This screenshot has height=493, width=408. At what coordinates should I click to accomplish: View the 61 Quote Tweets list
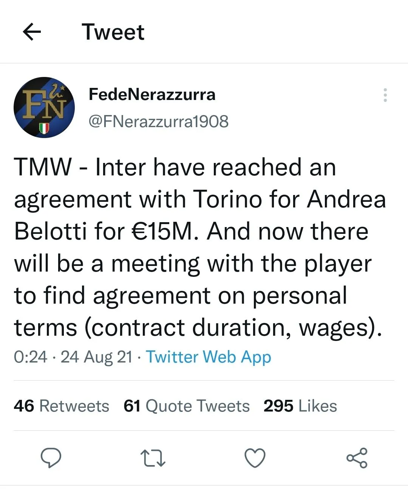point(187,406)
